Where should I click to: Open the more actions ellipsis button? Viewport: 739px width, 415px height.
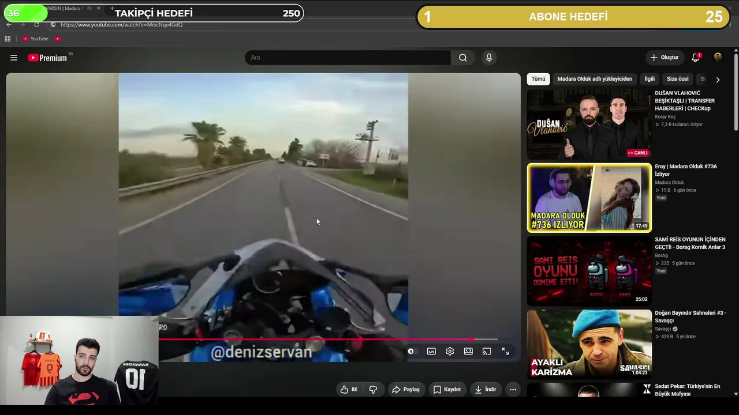tap(513, 390)
